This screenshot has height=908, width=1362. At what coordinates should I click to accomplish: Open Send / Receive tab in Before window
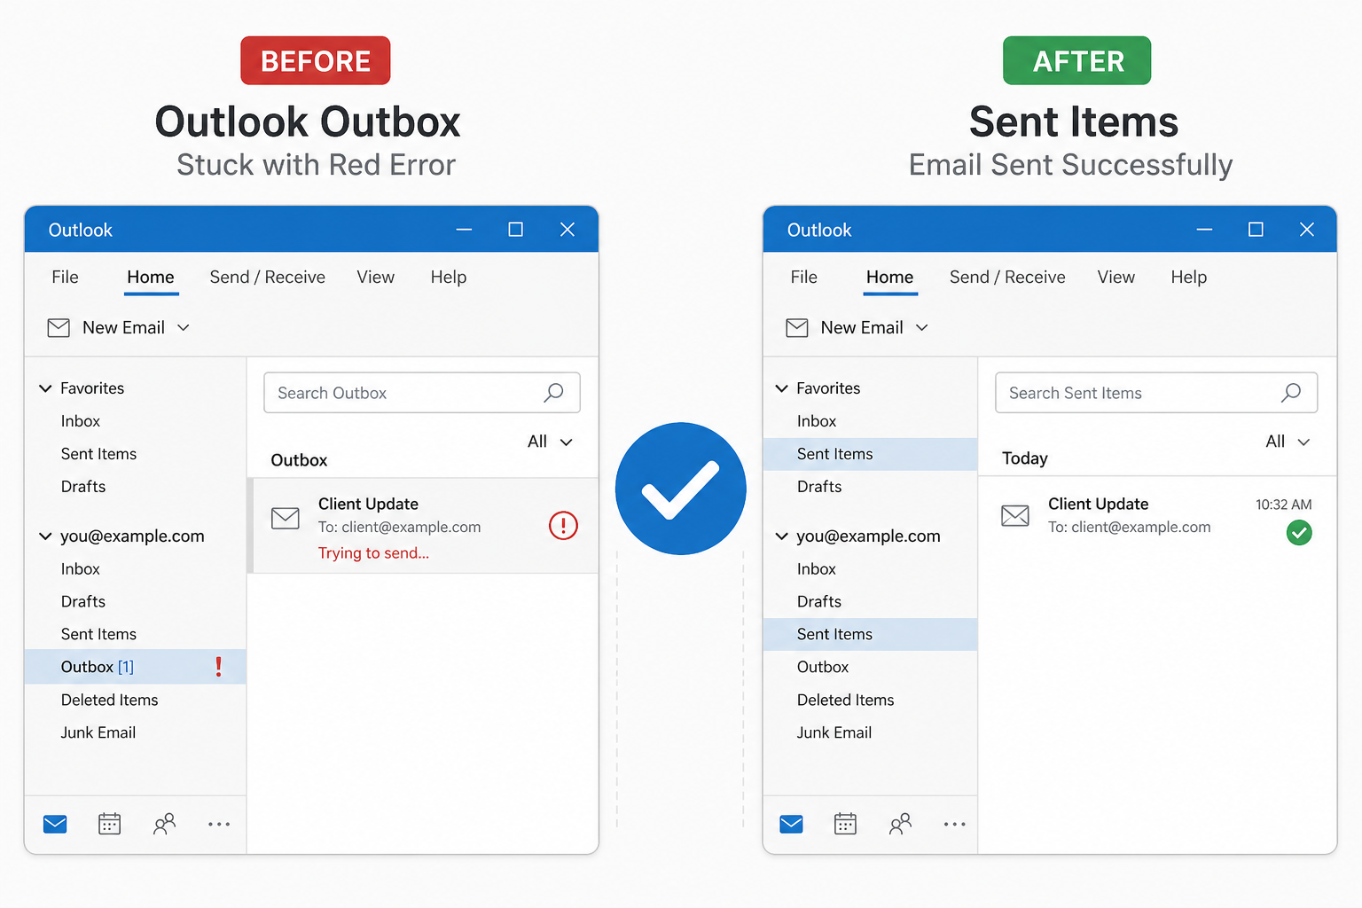click(x=268, y=278)
